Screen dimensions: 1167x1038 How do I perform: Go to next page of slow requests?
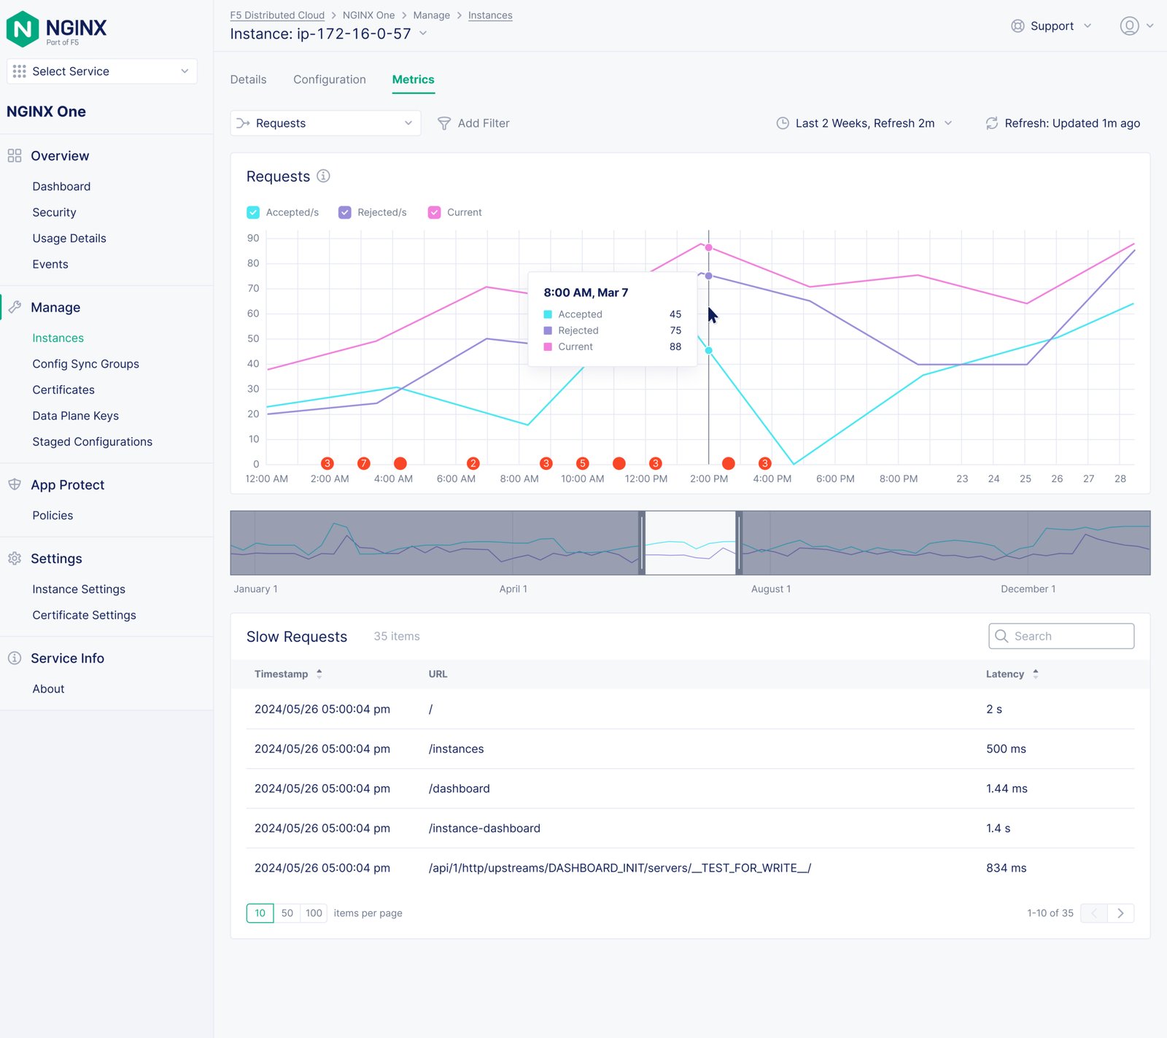point(1120,913)
